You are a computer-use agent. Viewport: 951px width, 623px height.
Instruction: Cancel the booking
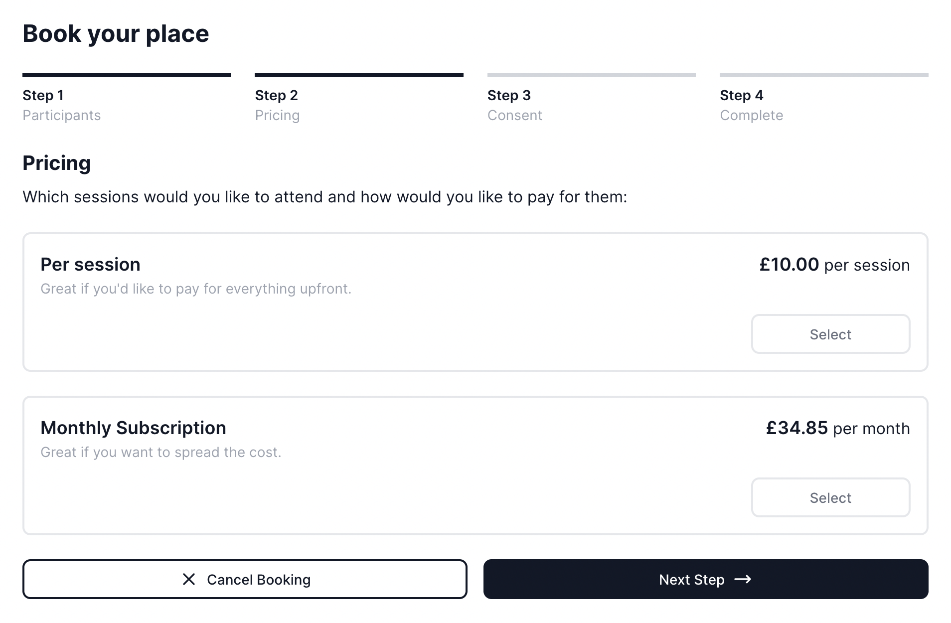[245, 579]
